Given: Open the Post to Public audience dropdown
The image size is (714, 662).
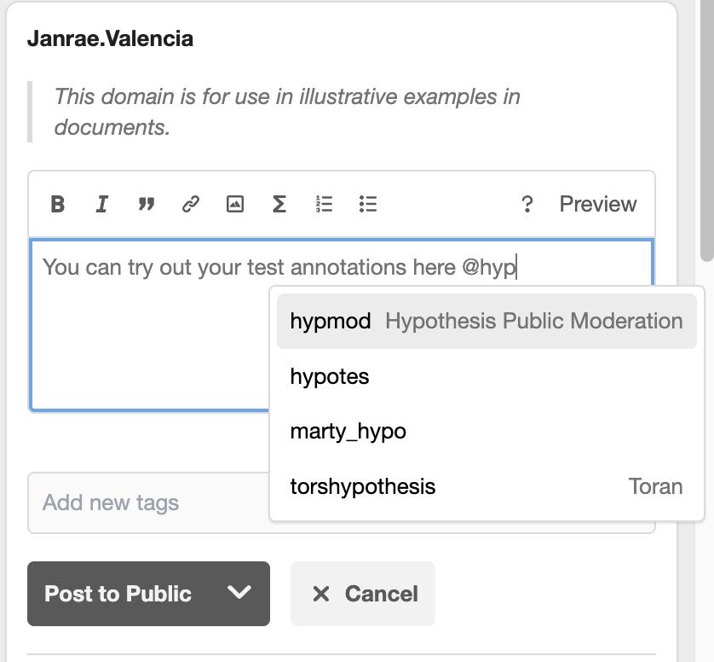Looking at the screenshot, I should click(x=240, y=594).
